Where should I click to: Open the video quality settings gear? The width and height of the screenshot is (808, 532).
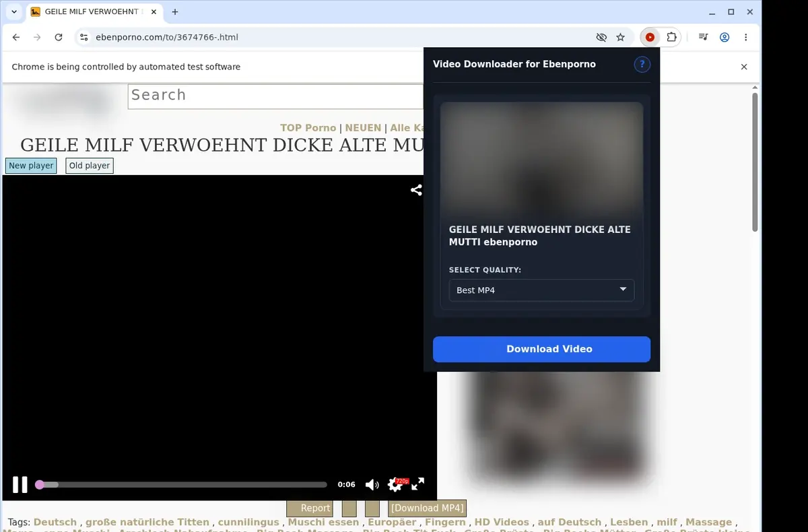395,484
